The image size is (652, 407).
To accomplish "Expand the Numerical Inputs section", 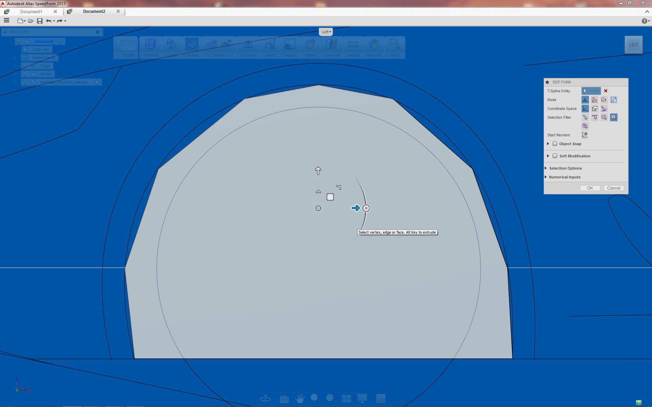I will coord(564,177).
